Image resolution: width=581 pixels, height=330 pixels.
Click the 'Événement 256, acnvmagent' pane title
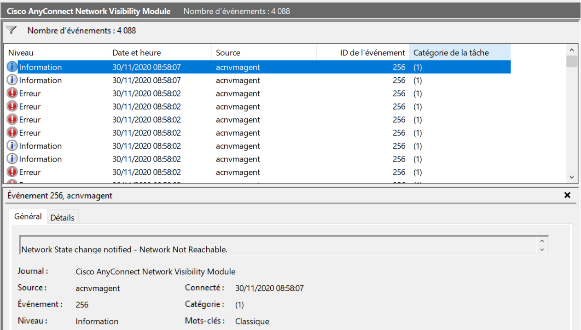(x=60, y=196)
